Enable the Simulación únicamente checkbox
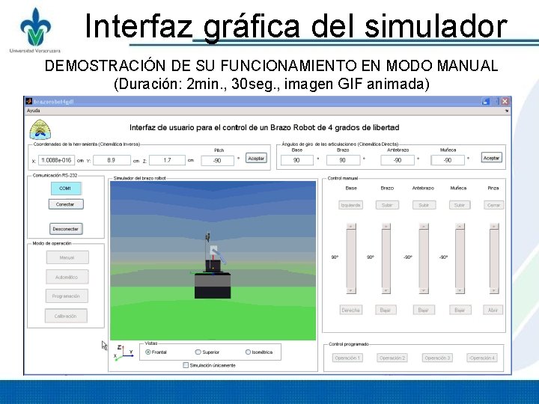539x404 pixels. click(186, 365)
